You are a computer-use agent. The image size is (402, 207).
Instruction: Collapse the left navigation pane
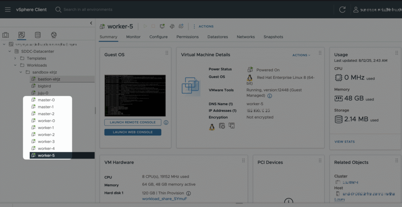91,23
